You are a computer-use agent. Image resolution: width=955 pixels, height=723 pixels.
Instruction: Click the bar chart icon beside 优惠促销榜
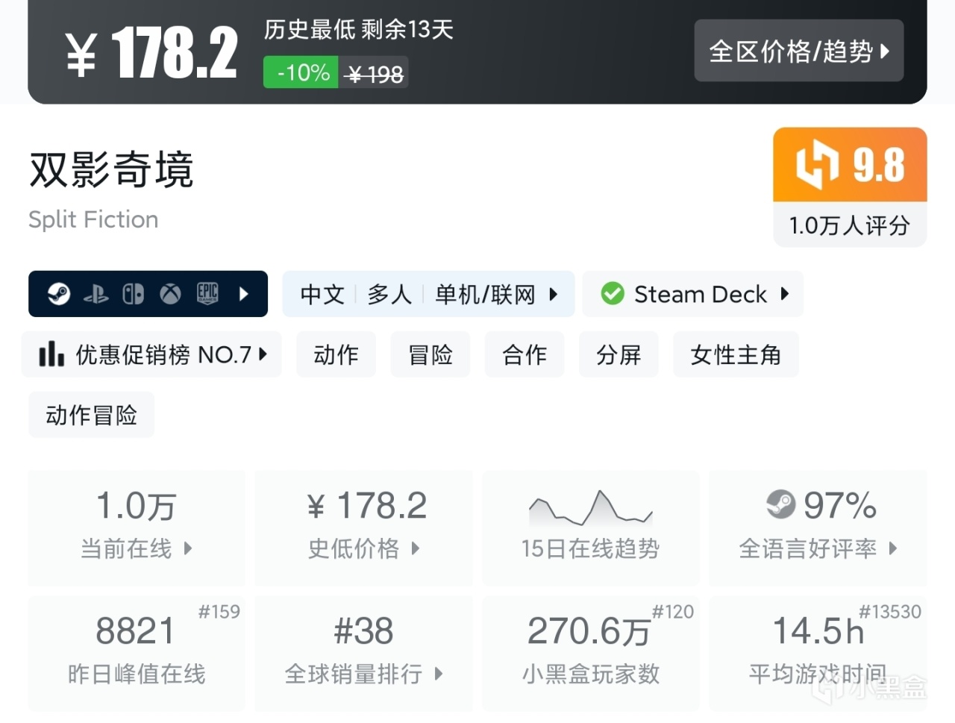point(51,354)
